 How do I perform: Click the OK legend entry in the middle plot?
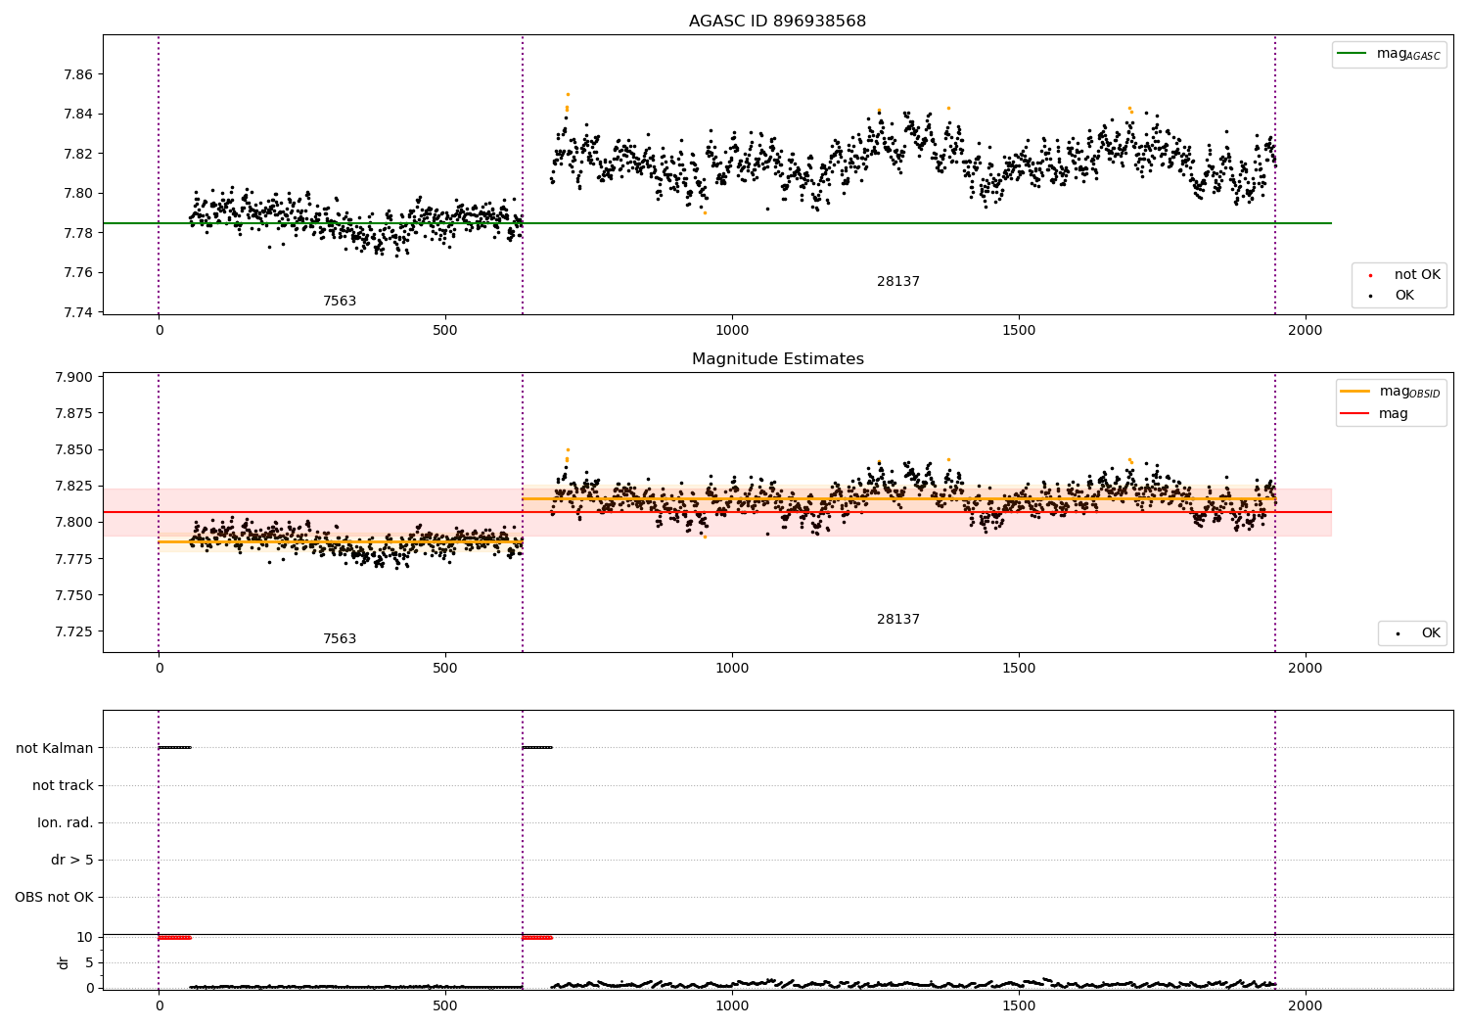tap(1416, 633)
